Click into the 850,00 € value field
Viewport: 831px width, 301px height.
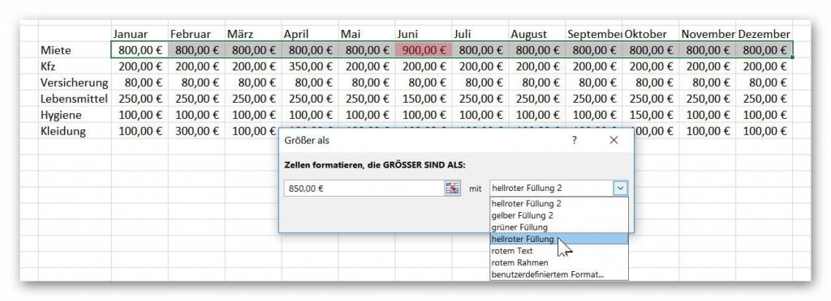364,189
